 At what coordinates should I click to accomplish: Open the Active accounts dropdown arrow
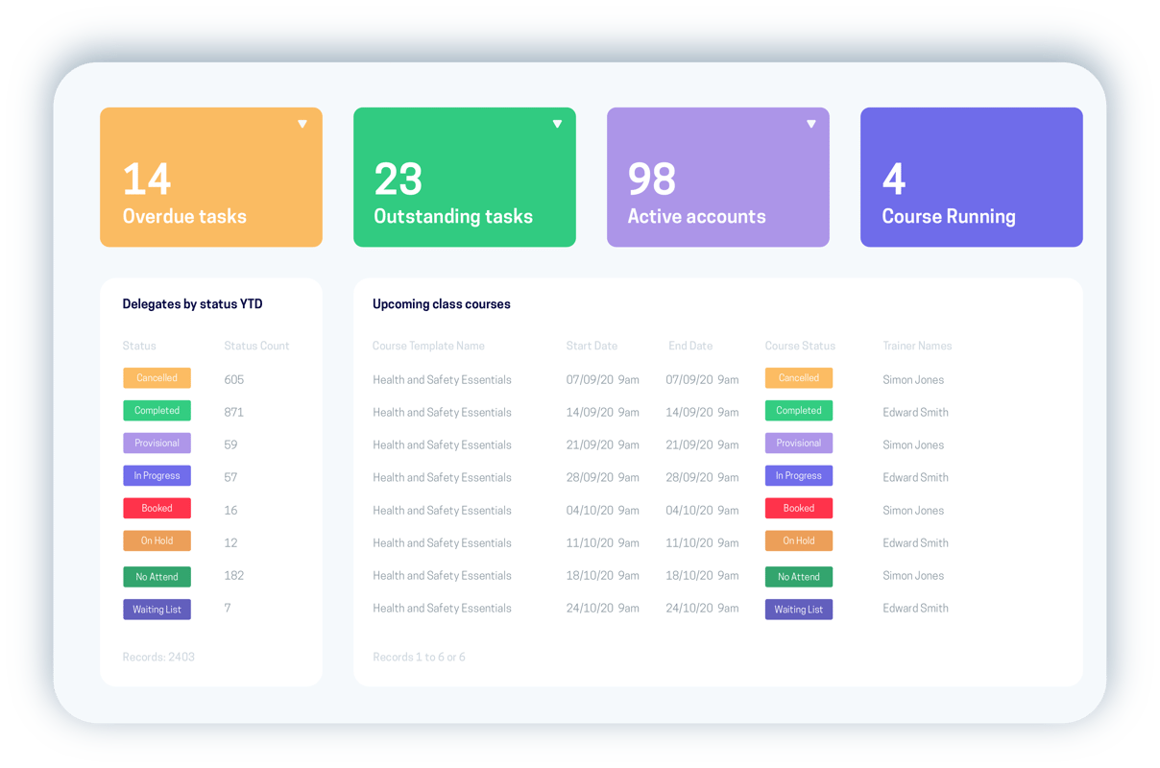click(810, 123)
